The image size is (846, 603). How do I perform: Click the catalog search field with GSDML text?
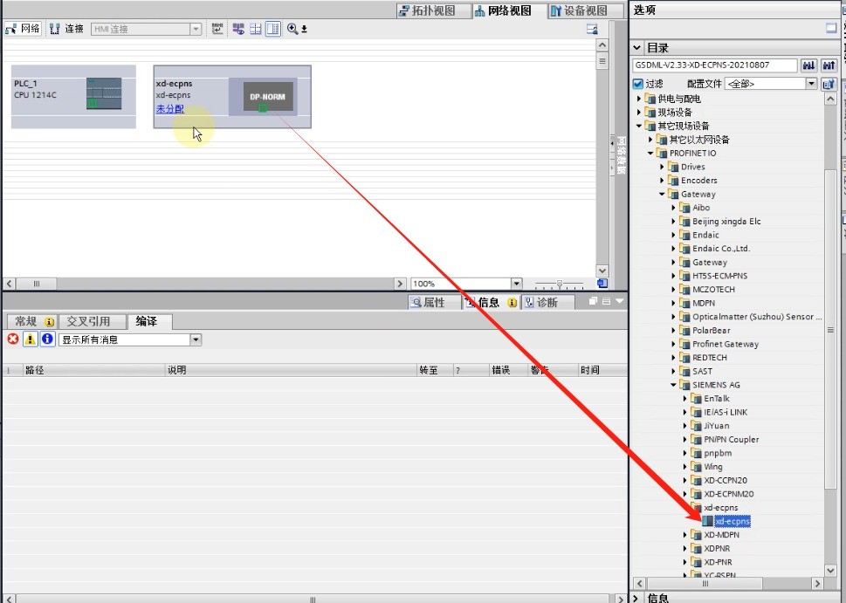(714, 65)
